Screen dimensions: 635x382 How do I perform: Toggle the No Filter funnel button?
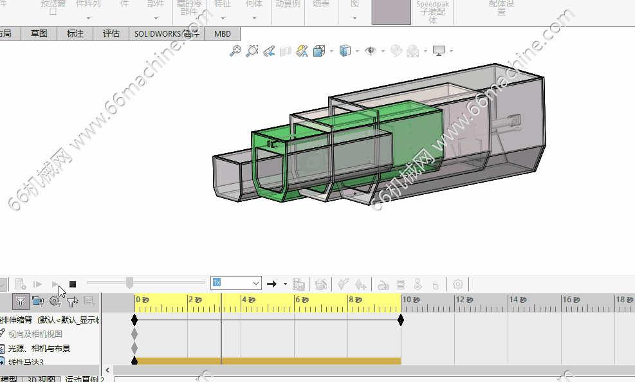[20, 300]
